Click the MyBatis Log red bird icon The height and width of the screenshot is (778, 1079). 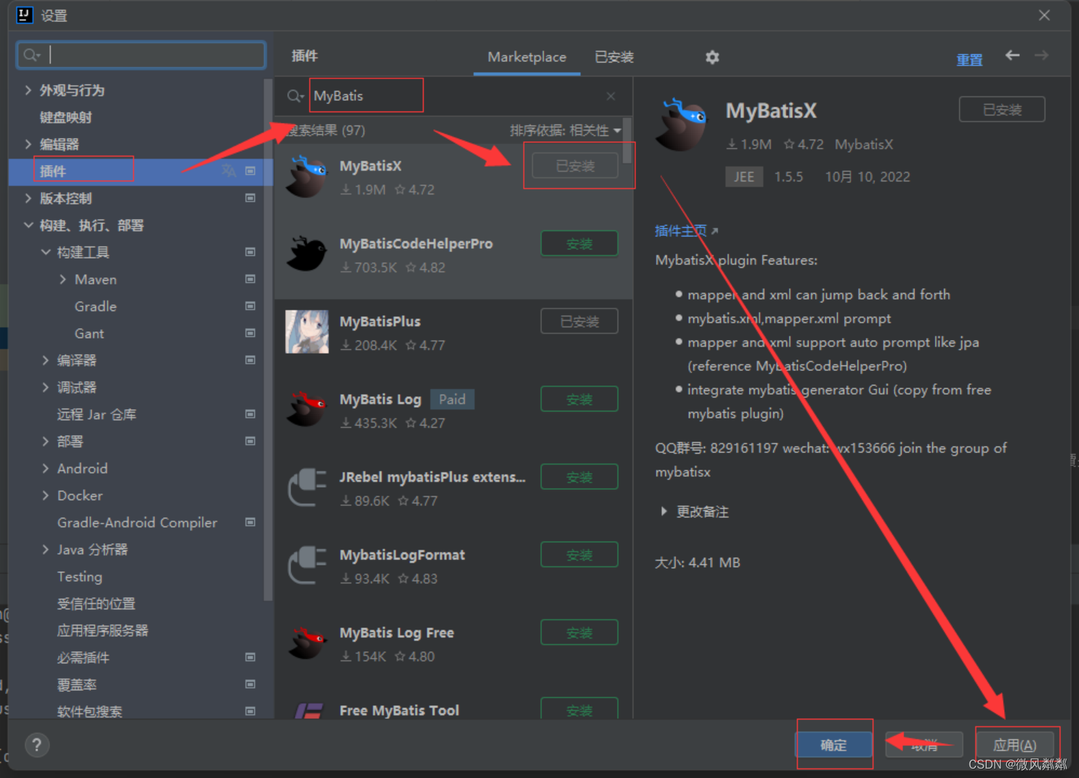306,410
